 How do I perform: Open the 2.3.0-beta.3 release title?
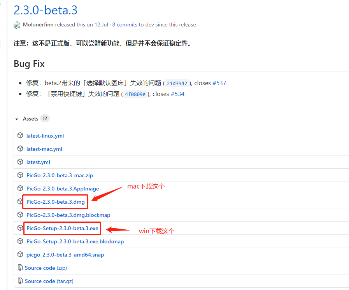[46, 10]
